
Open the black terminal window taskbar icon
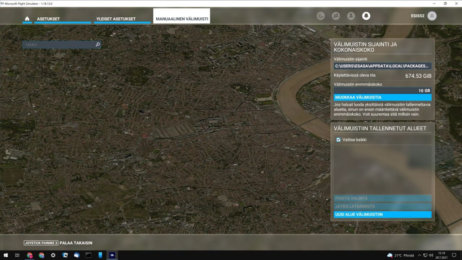(x=88, y=255)
